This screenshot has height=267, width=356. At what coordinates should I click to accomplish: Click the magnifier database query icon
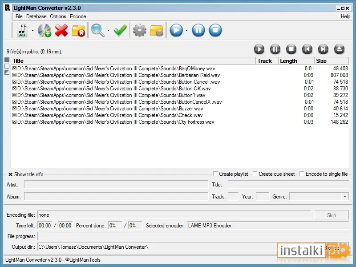97,30
